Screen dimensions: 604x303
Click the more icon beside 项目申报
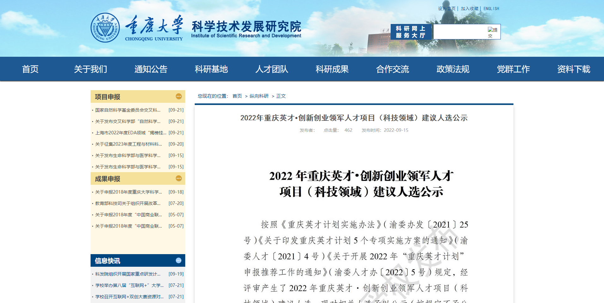[x=179, y=96]
